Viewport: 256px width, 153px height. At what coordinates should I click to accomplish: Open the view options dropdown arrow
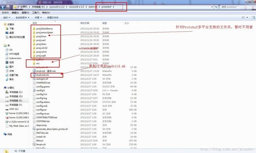tap(247, 17)
